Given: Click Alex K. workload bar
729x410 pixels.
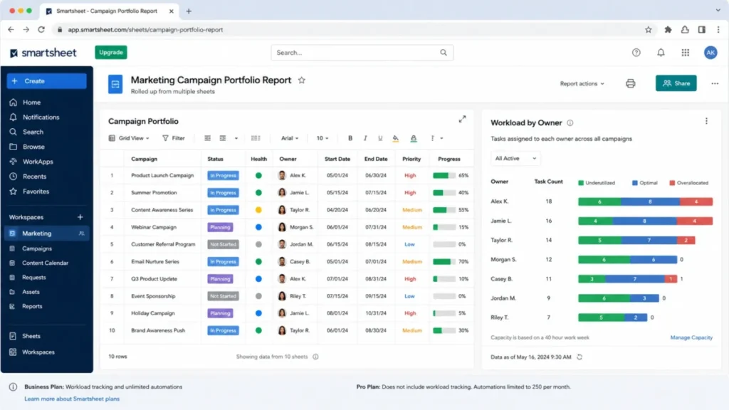Looking at the screenshot, I should 645,201.
